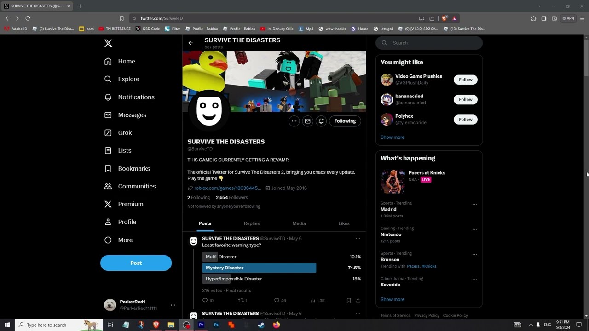Image resolution: width=589 pixels, height=331 pixels.
Task: Reply to the warning type poll post
Action: click(x=205, y=301)
